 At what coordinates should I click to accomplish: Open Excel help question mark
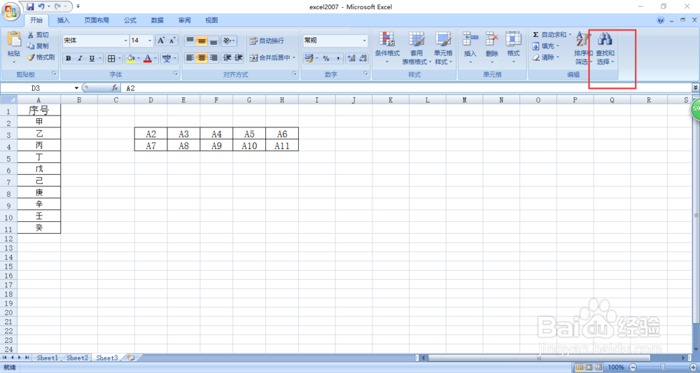click(x=661, y=20)
